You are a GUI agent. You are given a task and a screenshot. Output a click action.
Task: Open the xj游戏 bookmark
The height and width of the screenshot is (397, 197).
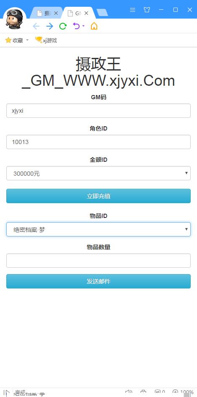46,40
